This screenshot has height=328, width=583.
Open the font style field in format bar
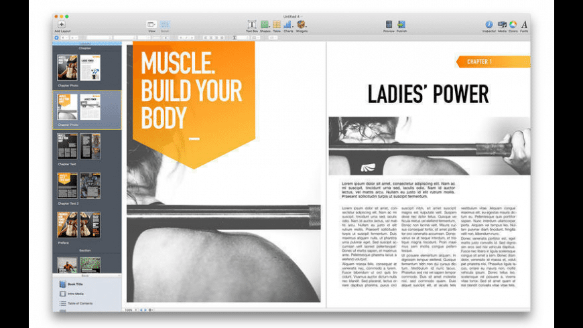[x=125, y=37]
